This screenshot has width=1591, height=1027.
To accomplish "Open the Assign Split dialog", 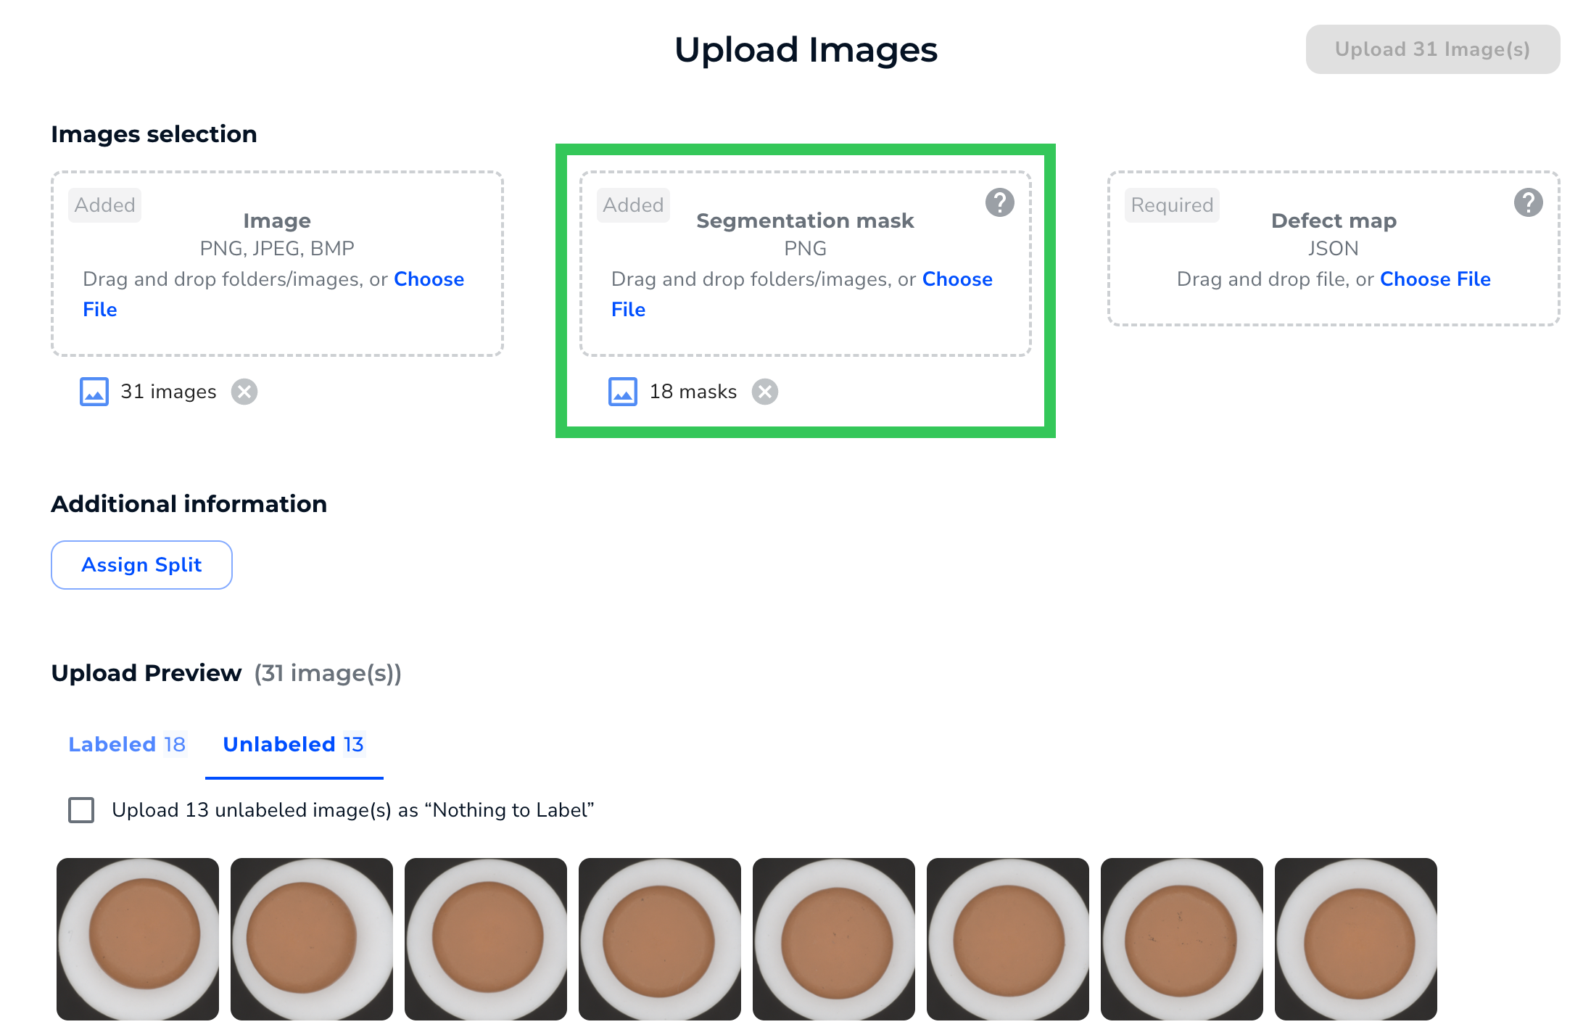I will pyautogui.click(x=141, y=564).
